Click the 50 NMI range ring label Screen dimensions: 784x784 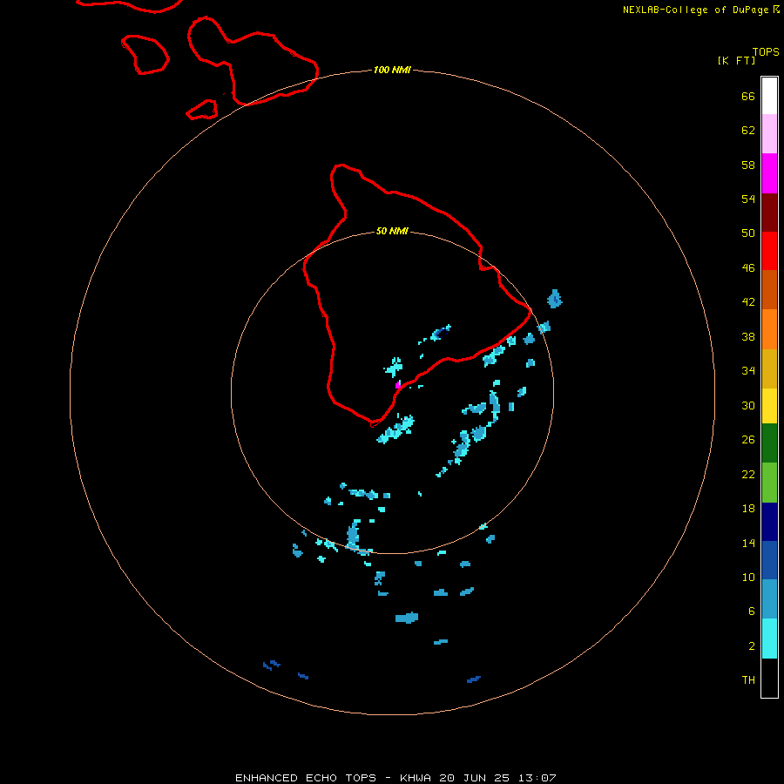392,231
